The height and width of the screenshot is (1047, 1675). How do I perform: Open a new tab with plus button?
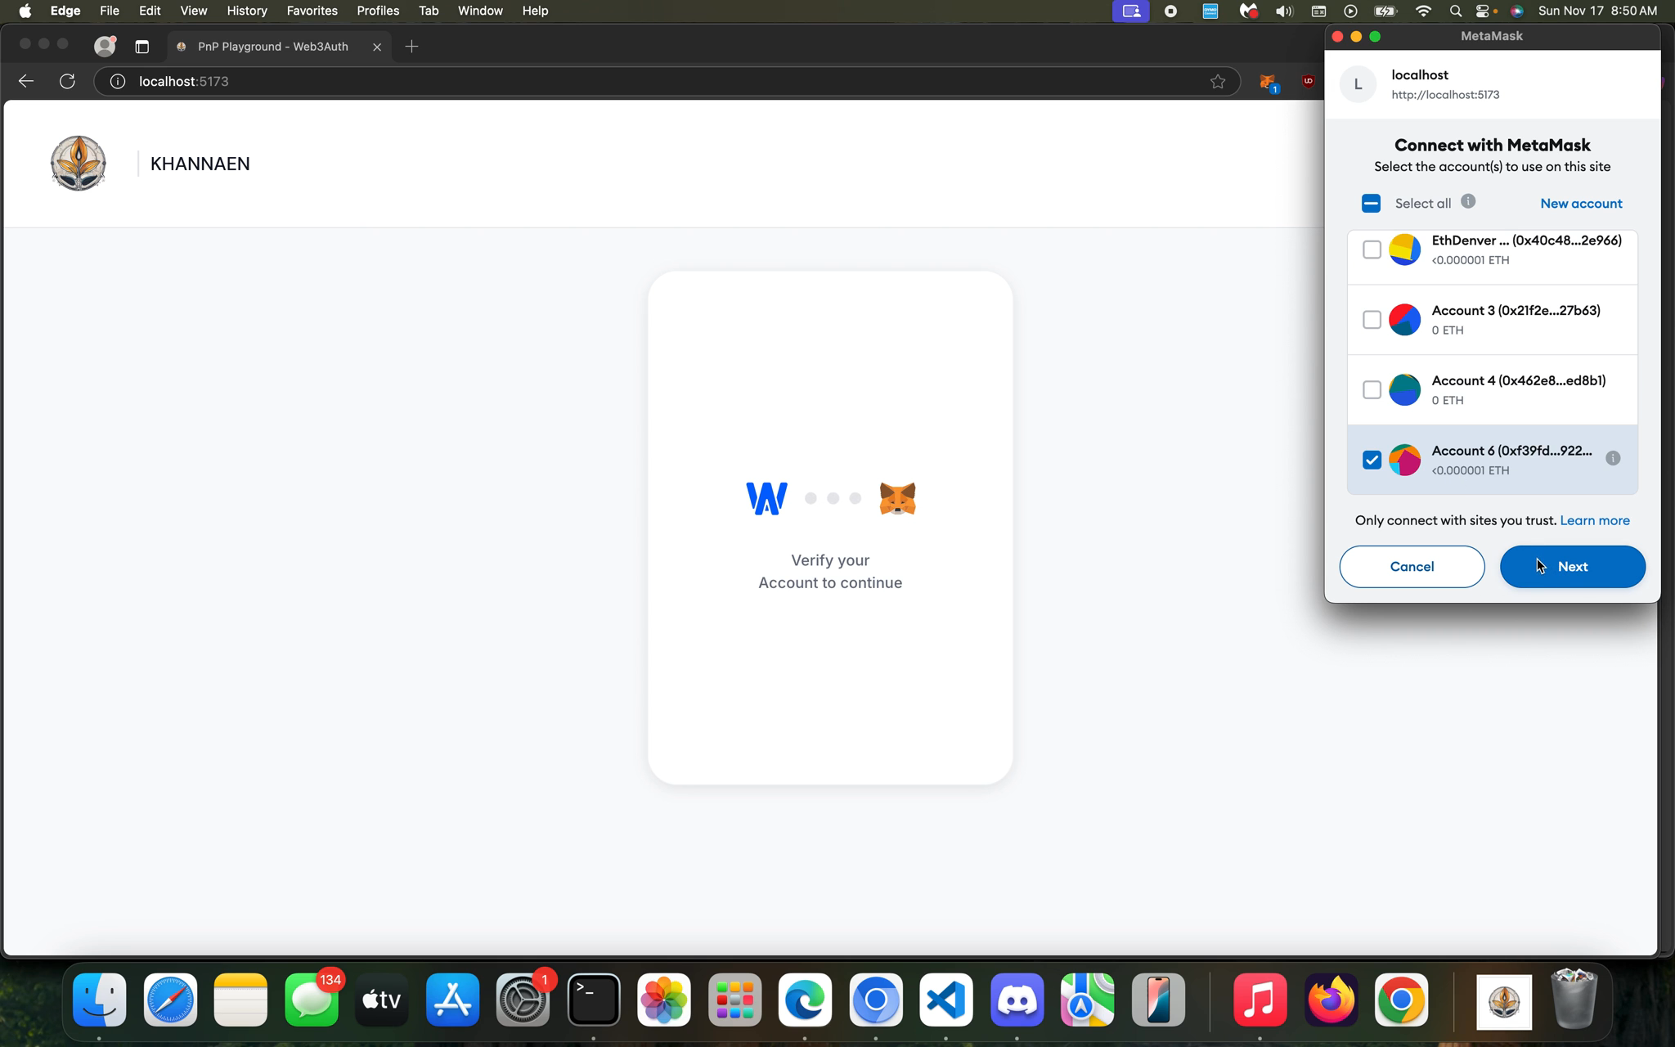point(411,47)
